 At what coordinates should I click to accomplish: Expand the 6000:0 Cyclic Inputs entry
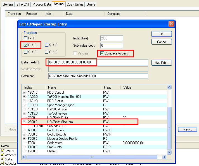24,130
